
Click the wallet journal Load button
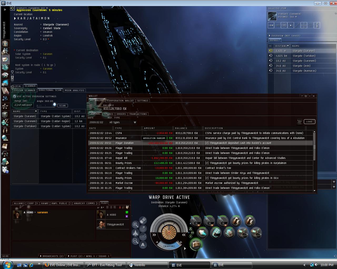pyautogui.click(x=309, y=122)
